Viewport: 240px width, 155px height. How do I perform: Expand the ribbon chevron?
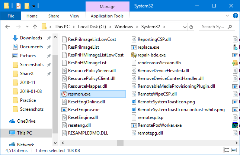point(227,16)
